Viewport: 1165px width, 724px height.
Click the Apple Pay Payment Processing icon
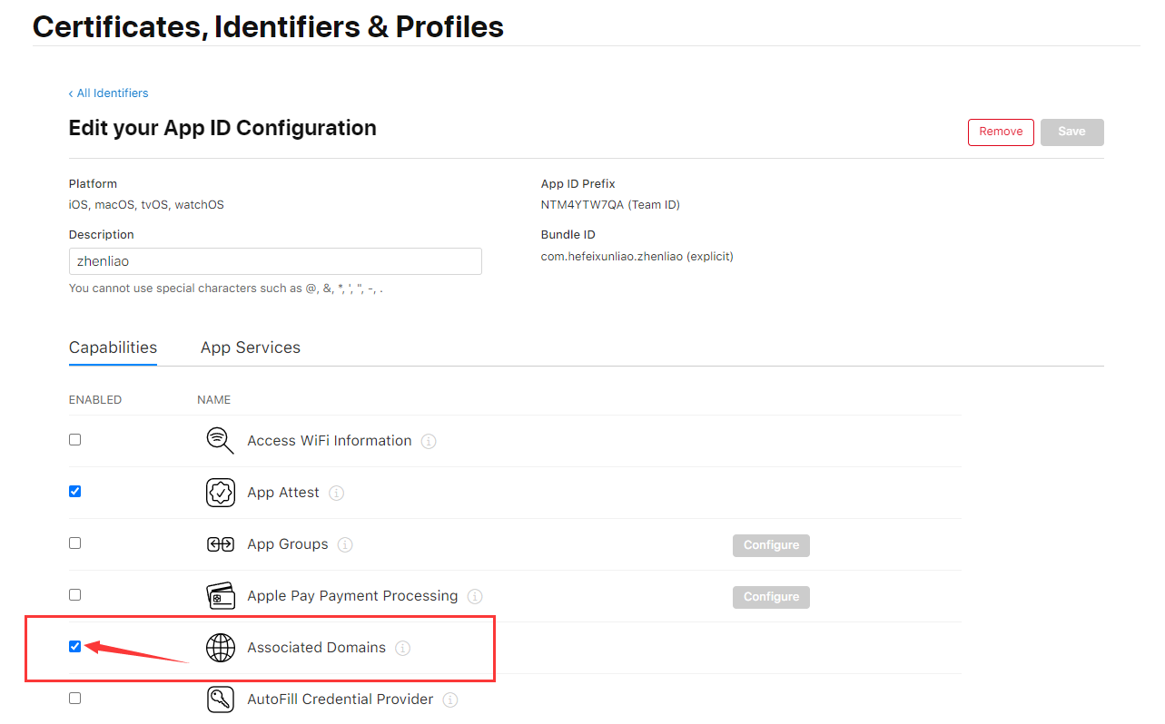coord(220,596)
